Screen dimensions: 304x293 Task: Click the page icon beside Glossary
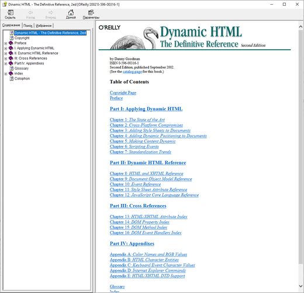point(12,69)
